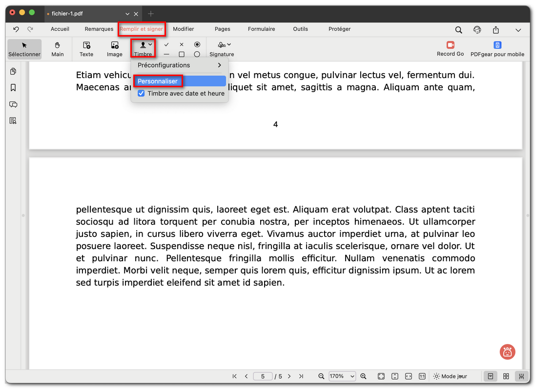Uncheck Timbre avec date et heure
536x389 pixels.
coord(141,94)
